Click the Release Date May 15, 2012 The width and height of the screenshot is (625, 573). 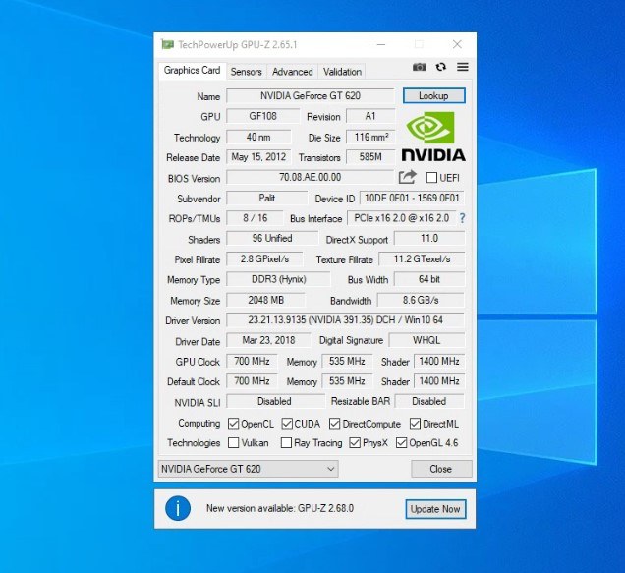click(258, 156)
